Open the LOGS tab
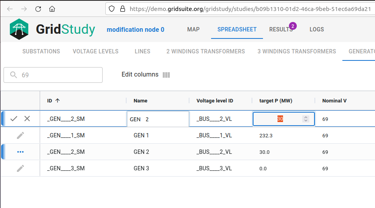375x208 pixels. tap(317, 29)
